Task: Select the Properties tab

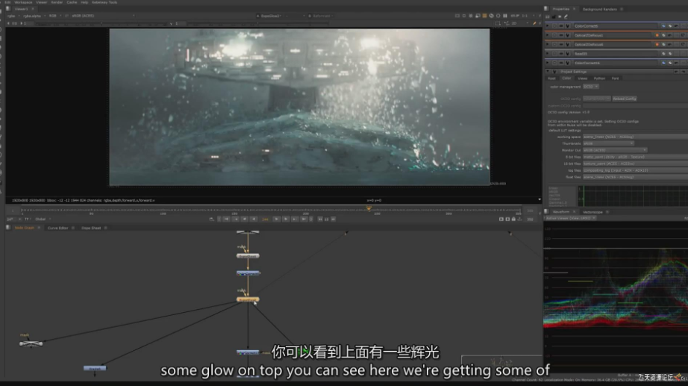Action: point(560,9)
